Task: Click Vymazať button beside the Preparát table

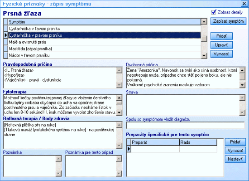Action: click(235, 151)
